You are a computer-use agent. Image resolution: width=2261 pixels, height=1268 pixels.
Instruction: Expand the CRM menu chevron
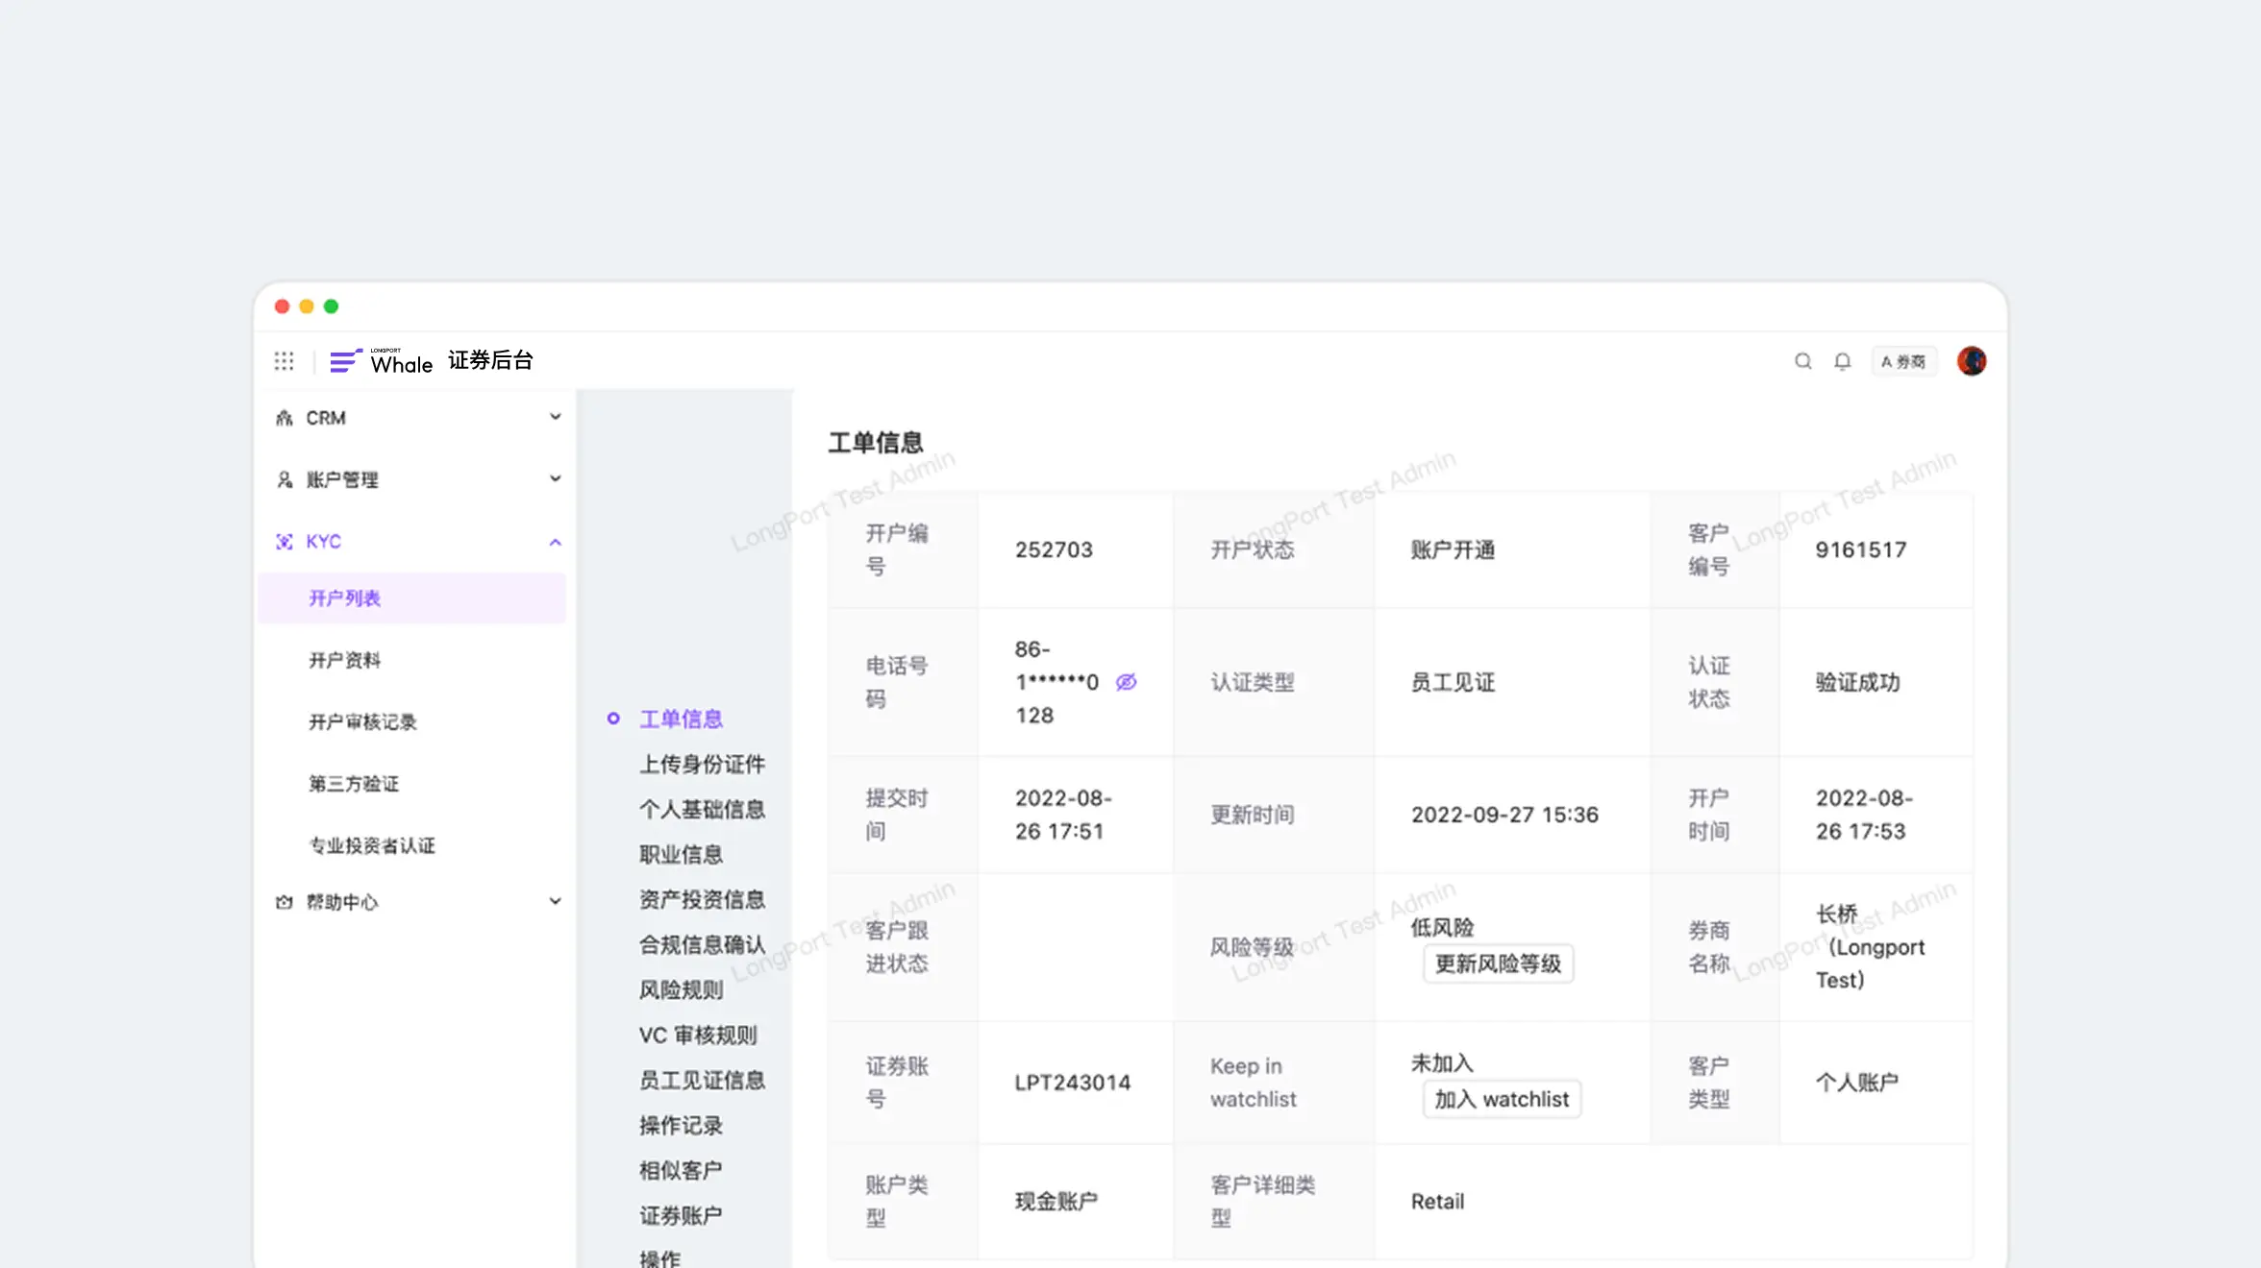[555, 417]
